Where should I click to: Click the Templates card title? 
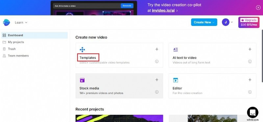coord(88,58)
